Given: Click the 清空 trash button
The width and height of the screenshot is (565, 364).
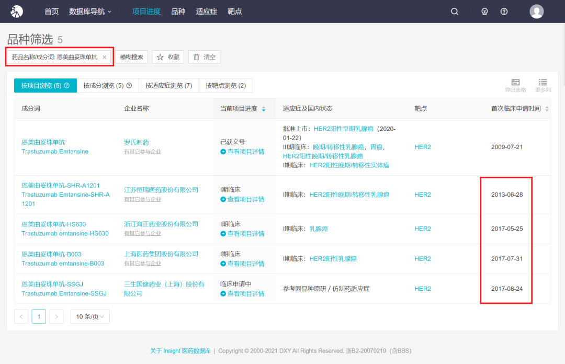Looking at the screenshot, I should [204, 57].
